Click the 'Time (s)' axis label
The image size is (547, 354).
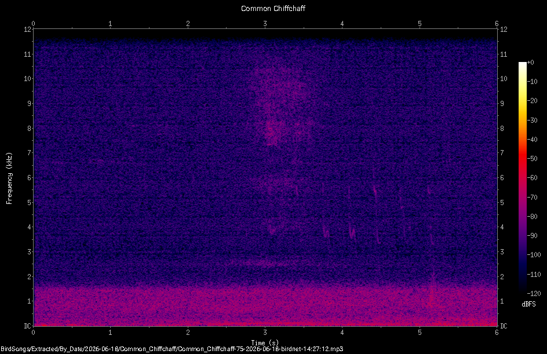265,343
